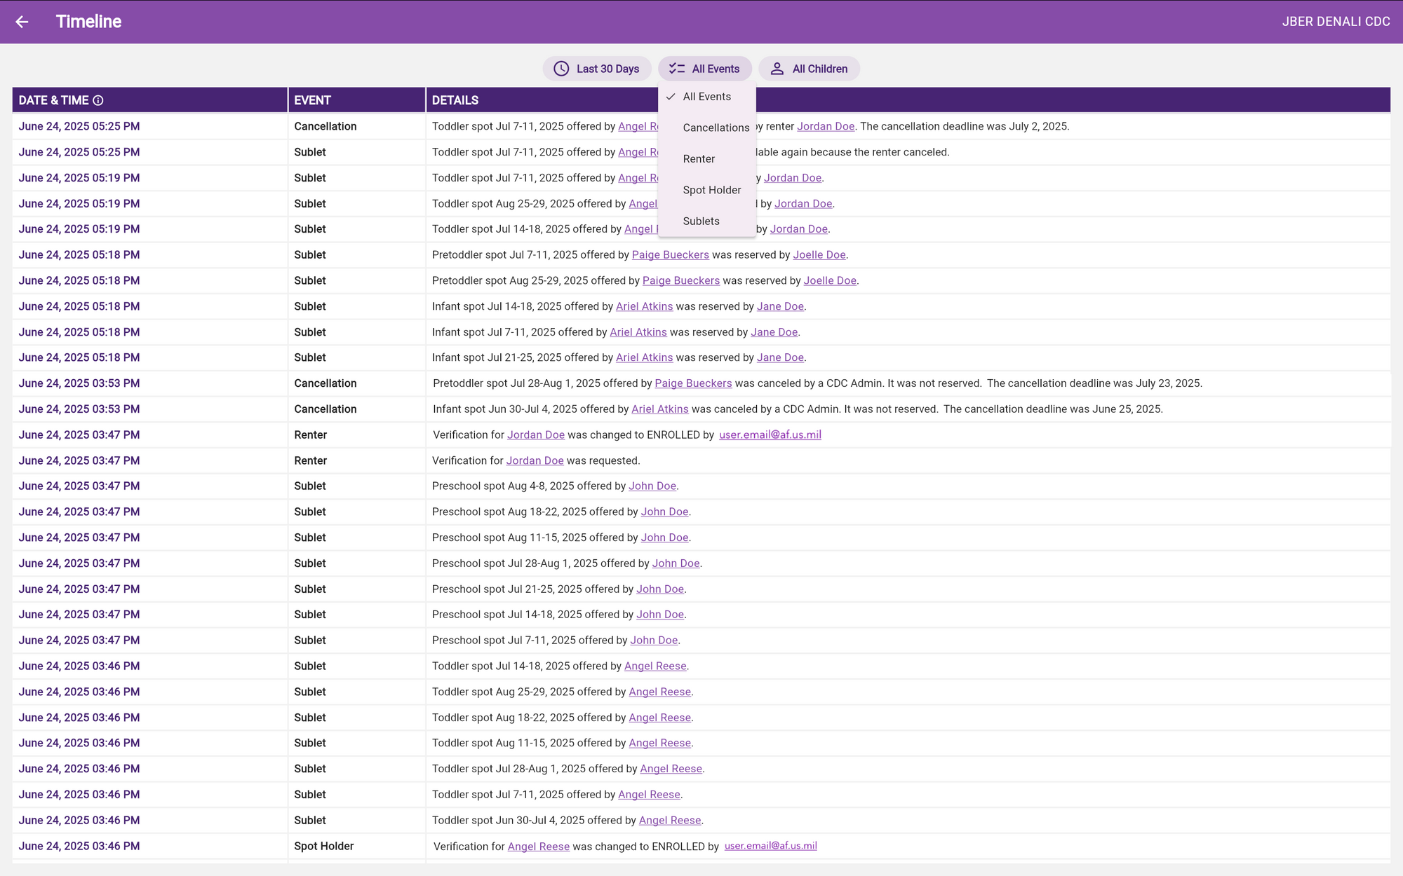Open Jordan Doe link in Aug 25-29 Toddler reserved row

tap(803, 204)
